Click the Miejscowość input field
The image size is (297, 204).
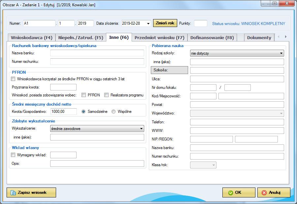[251, 96]
